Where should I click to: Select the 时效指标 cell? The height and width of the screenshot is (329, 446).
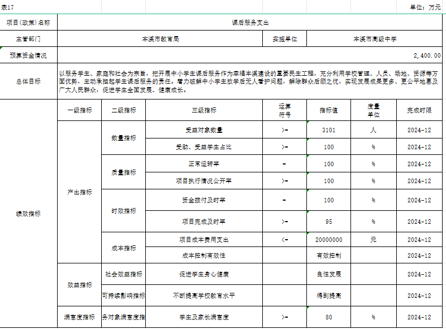pyautogui.click(x=124, y=211)
